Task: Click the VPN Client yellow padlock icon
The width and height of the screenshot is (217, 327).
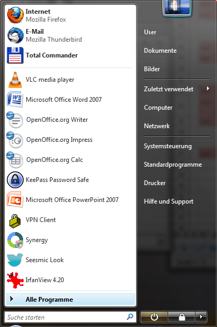Action: pyautogui.click(x=15, y=220)
